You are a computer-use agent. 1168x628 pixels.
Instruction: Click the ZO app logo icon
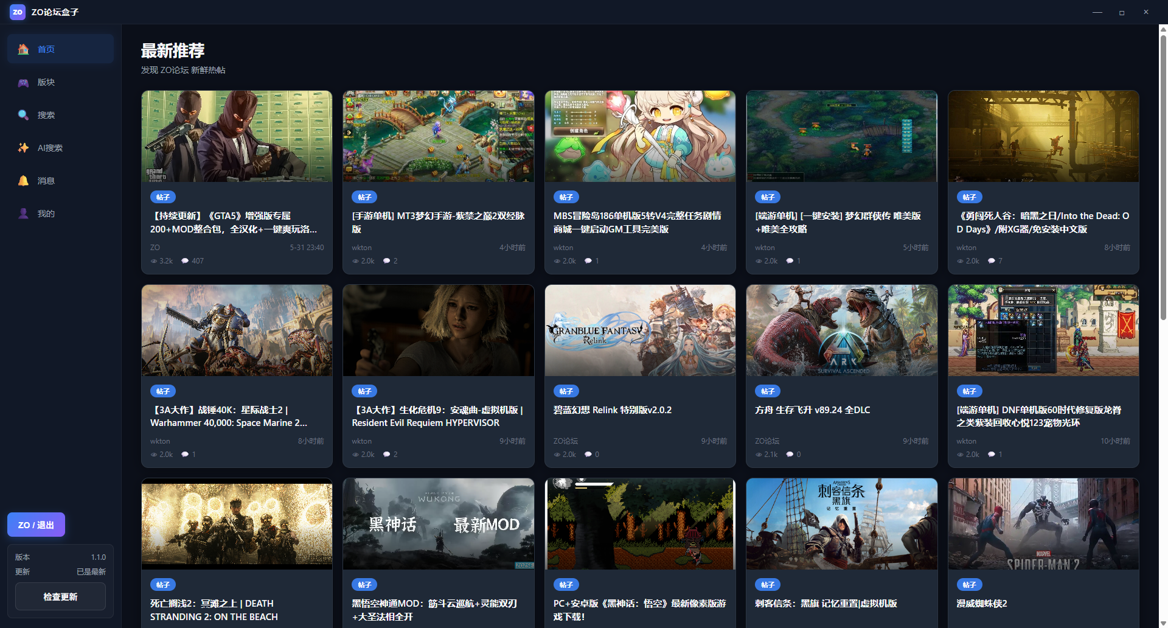pyautogui.click(x=17, y=12)
